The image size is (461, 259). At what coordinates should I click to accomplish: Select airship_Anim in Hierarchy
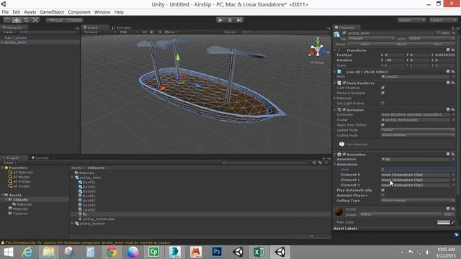click(x=15, y=42)
